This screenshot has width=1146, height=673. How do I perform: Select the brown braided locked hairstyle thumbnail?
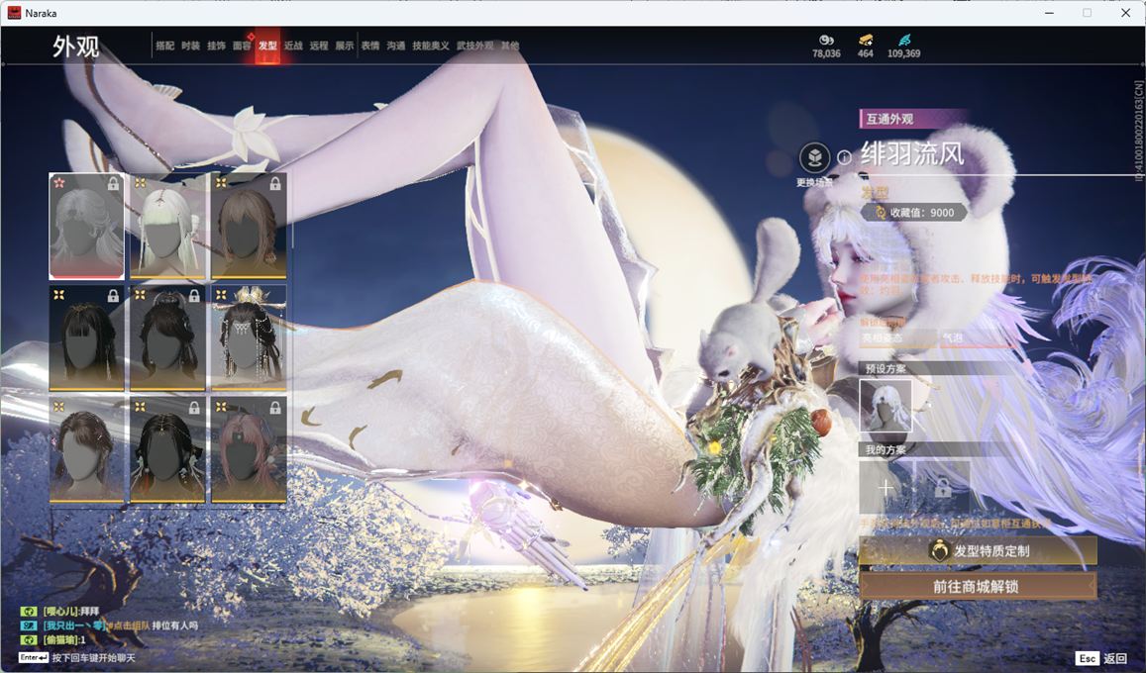coord(249,227)
